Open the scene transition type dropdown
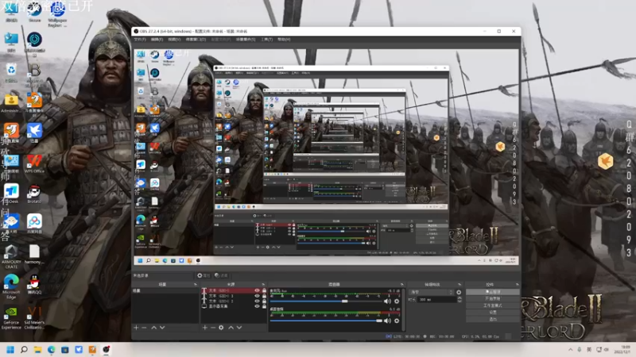 tap(431, 292)
